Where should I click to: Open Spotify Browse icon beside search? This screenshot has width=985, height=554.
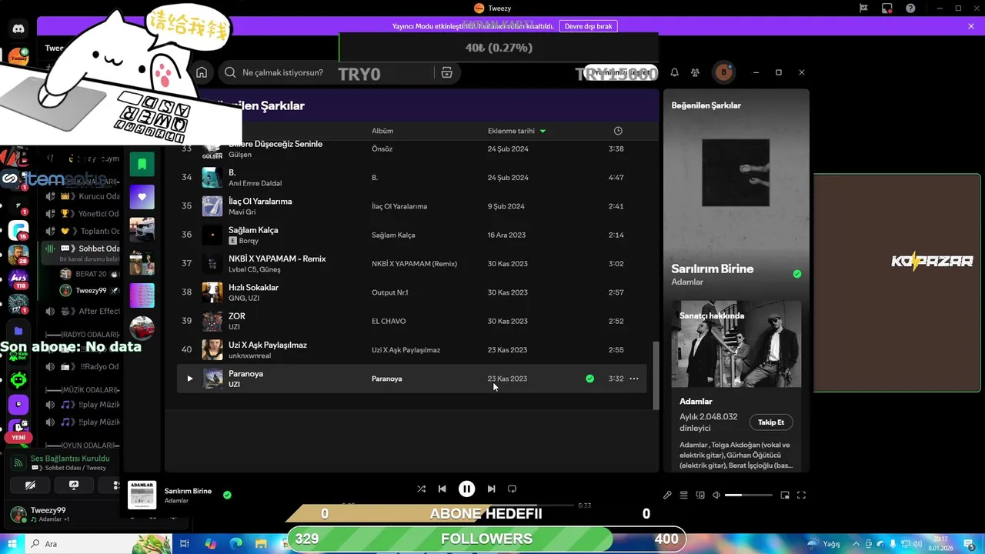(x=446, y=72)
